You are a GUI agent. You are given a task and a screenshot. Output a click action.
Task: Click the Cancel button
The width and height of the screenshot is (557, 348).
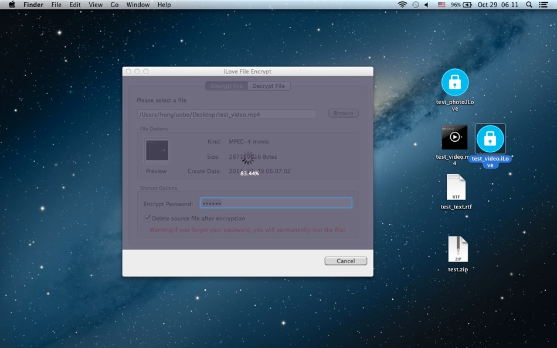coord(346,261)
